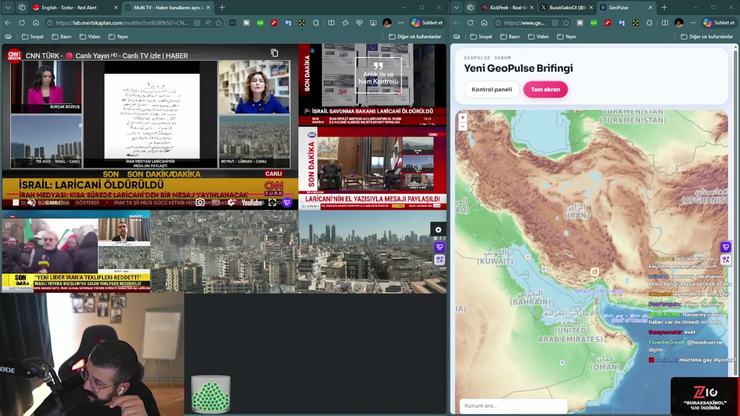
Task: Open extensions puzzle icon in Multi TV window
Action: point(316,23)
